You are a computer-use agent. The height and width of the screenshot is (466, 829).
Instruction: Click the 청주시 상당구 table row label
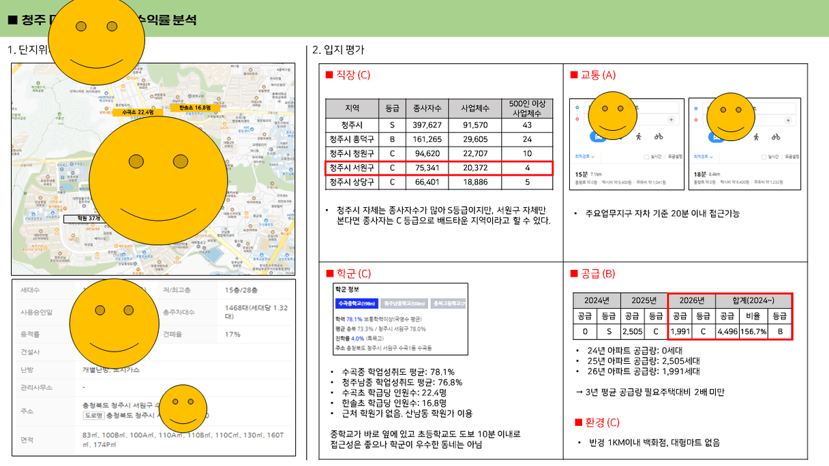coord(352,183)
